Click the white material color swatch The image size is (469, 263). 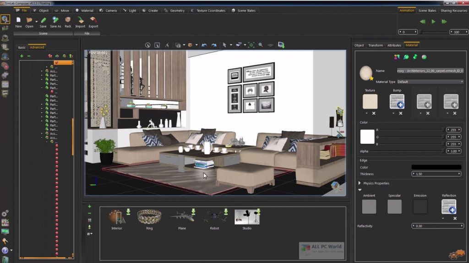(x=367, y=137)
